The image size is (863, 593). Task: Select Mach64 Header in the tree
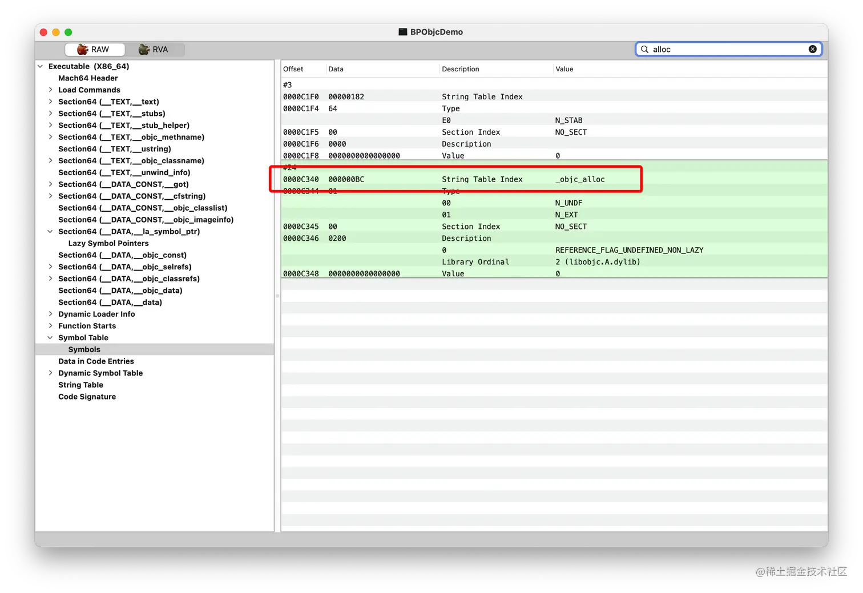pos(88,78)
